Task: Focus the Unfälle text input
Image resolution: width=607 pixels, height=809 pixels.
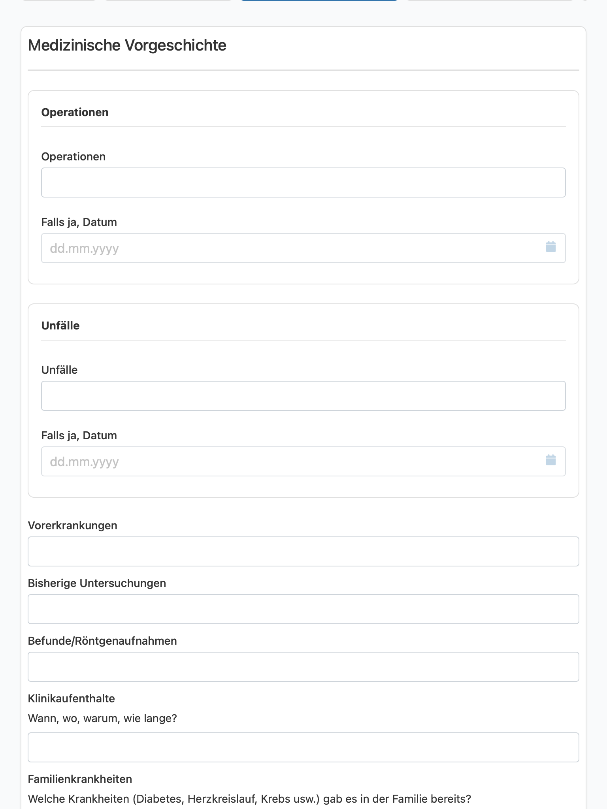Action: [x=303, y=396]
